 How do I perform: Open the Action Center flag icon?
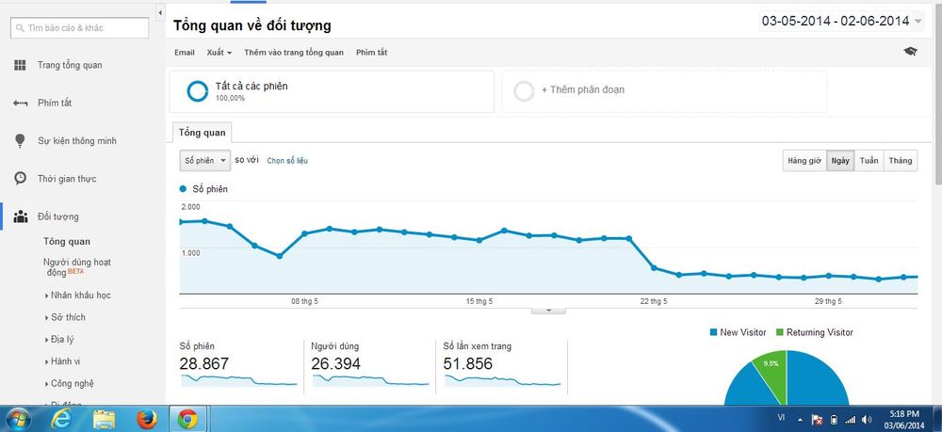click(x=817, y=420)
